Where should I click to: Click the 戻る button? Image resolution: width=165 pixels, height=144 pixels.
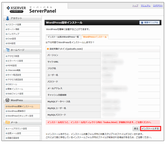(x=136, y=128)
